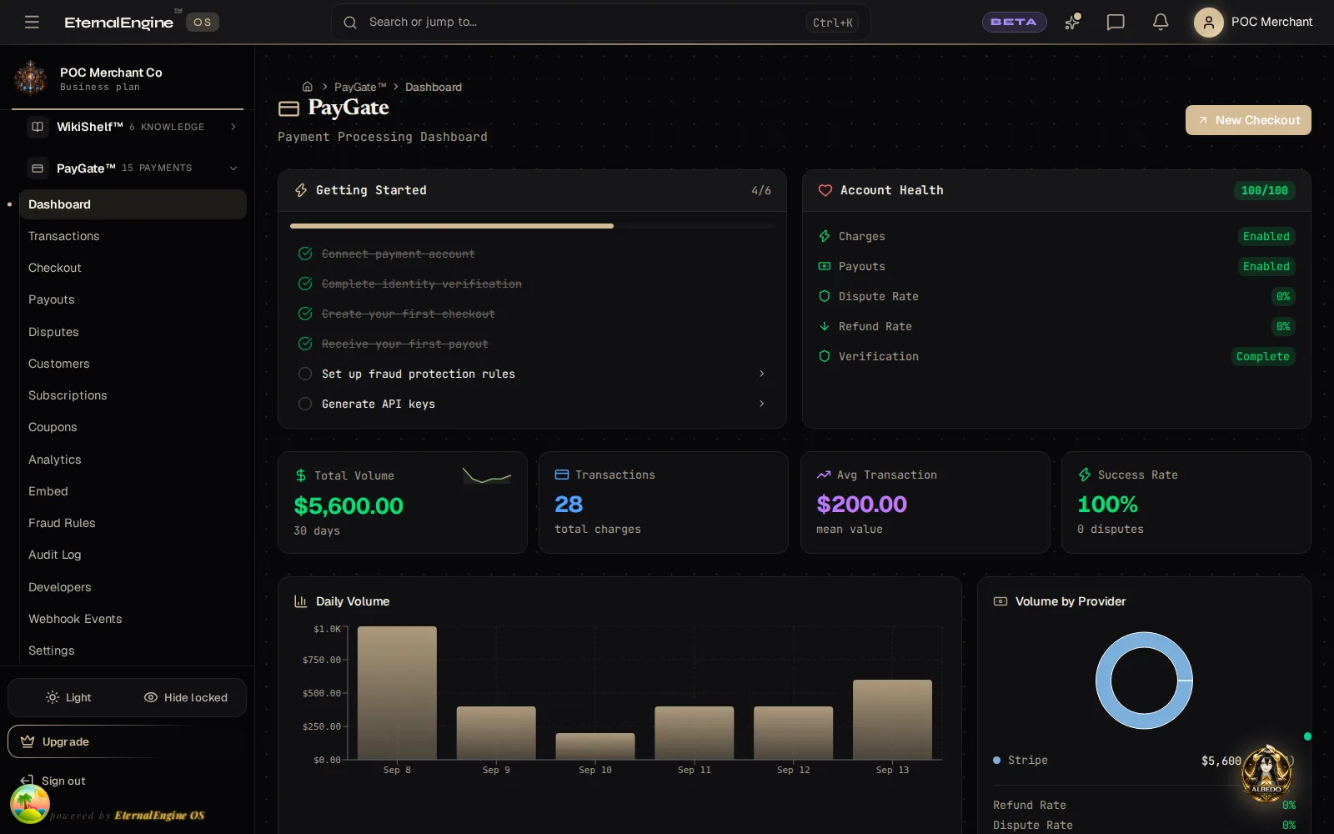
Task: Click the EternalEngine OS logo
Action: (x=141, y=22)
